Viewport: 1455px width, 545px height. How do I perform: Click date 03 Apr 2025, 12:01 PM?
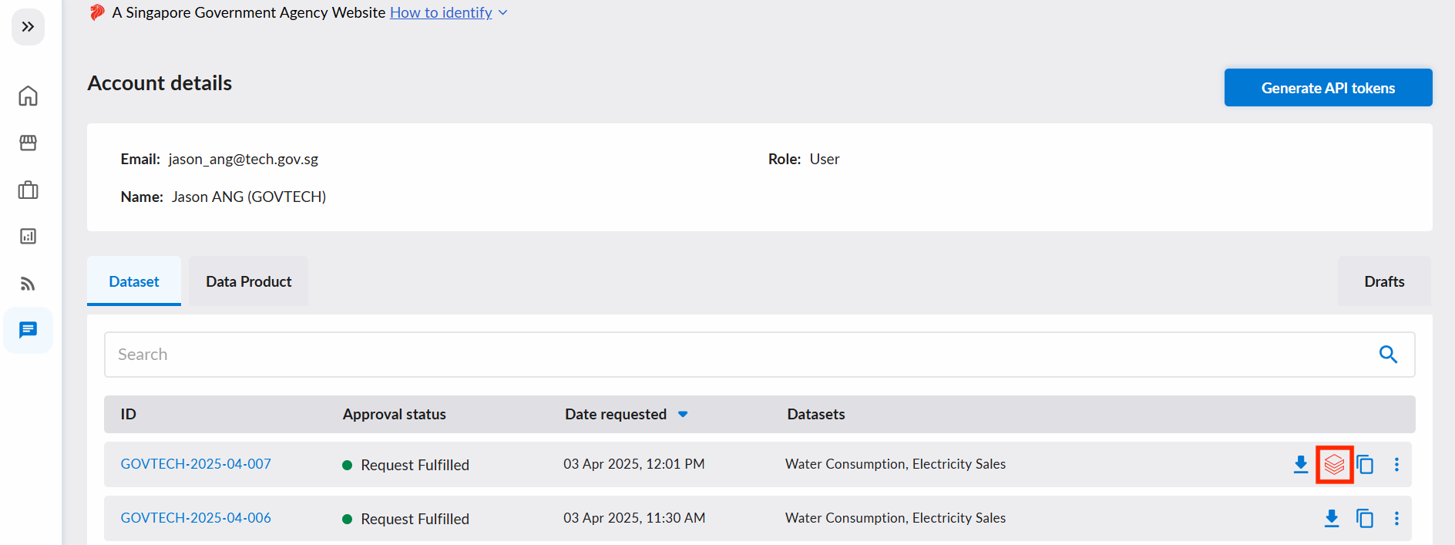click(x=633, y=464)
